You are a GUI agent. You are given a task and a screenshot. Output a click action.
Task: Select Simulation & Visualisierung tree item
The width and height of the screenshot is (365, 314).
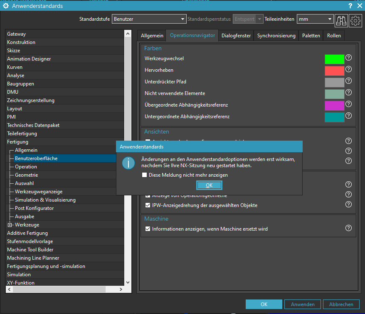click(x=45, y=200)
